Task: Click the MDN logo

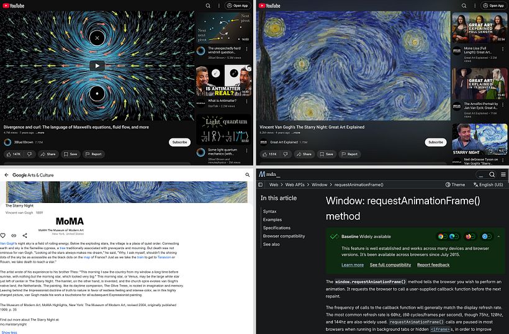Action: [269, 174]
